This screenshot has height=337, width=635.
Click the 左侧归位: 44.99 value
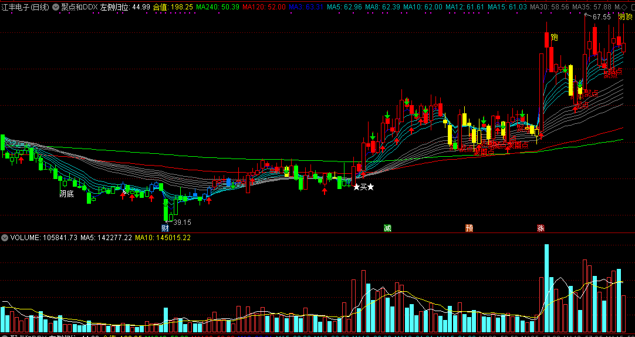tap(125, 7)
